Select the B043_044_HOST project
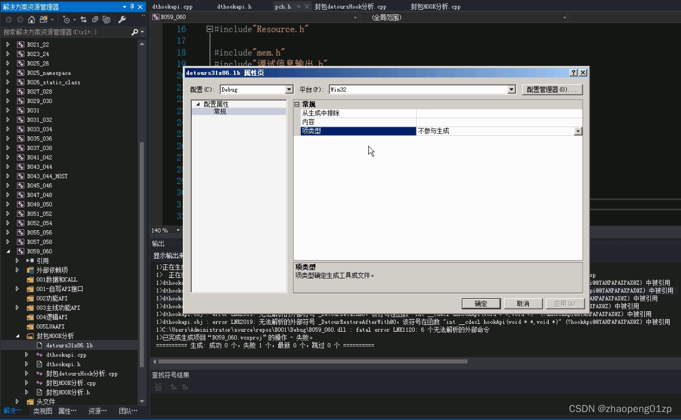This screenshot has width=681, height=420. pyautogui.click(x=47, y=176)
